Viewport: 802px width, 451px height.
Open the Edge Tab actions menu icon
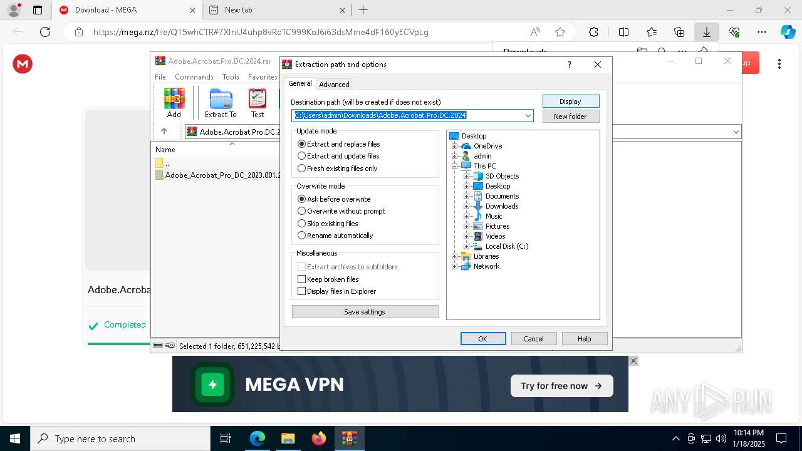tap(38, 10)
